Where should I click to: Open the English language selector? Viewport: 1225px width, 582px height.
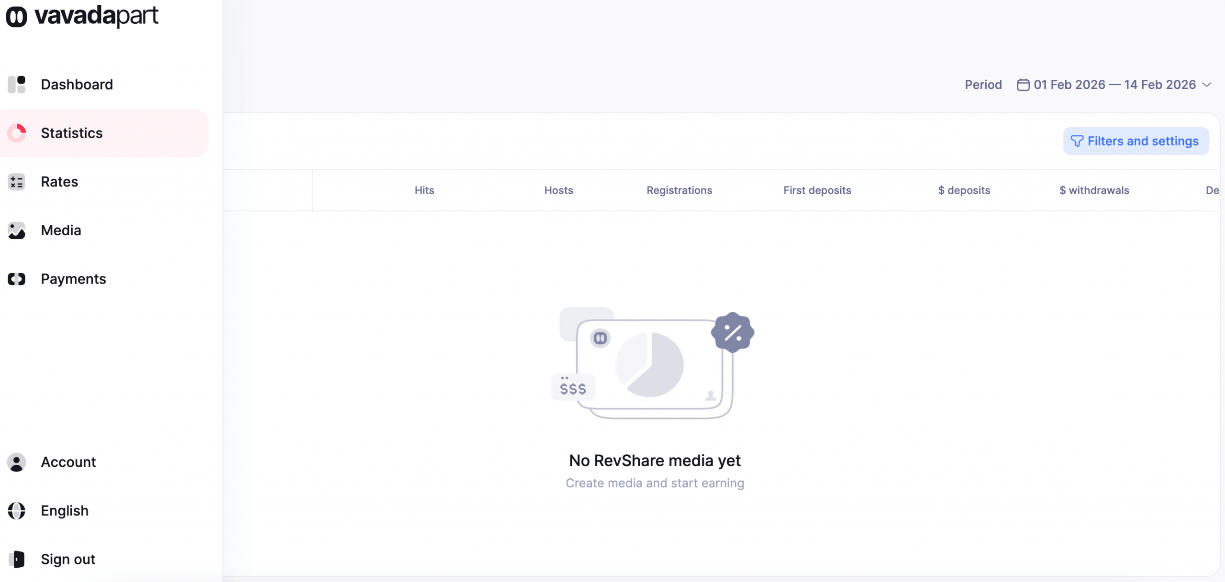[x=65, y=511]
